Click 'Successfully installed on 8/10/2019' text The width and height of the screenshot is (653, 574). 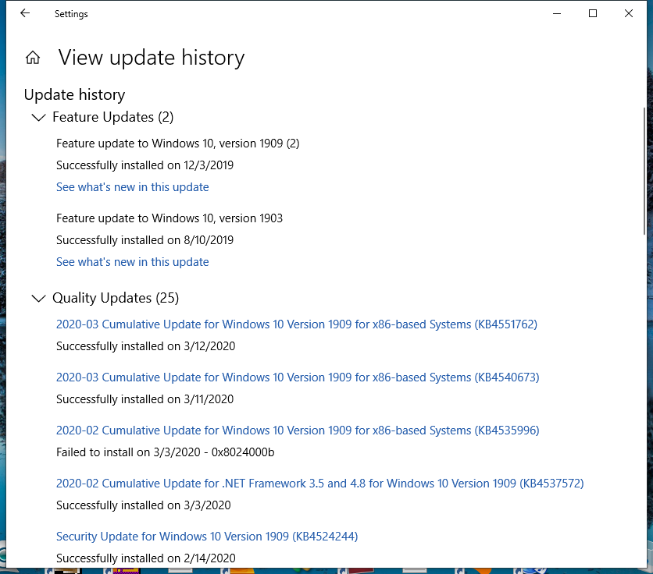coord(145,240)
